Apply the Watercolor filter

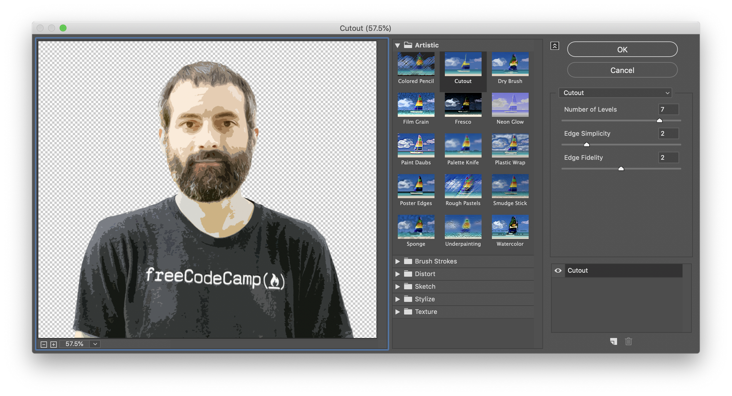pyautogui.click(x=510, y=226)
